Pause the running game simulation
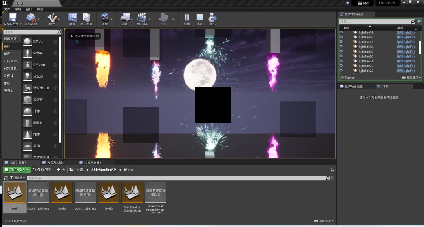This screenshot has height=227, width=424. point(187,18)
